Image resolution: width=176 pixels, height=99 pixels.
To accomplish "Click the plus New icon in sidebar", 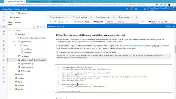I will tap(4, 16).
